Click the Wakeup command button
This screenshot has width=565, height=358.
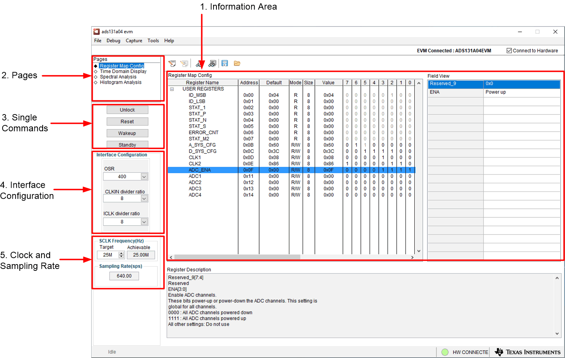click(x=127, y=133)
